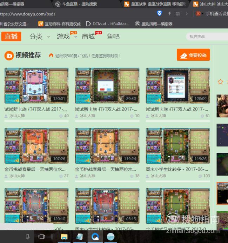This screenshot has height=243, width=228.
Task: Open the 鱼吧 menu item
Action: (x=113, y=37)
